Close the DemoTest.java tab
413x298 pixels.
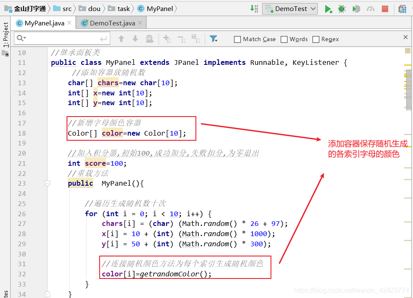[x=140, y=23]
